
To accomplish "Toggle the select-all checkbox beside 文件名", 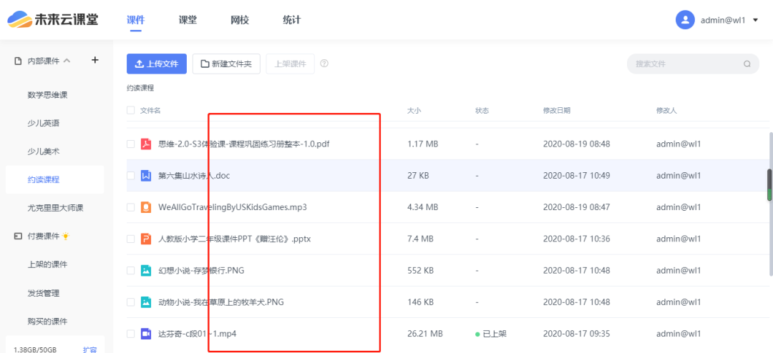I will click(x=130, y=111).
